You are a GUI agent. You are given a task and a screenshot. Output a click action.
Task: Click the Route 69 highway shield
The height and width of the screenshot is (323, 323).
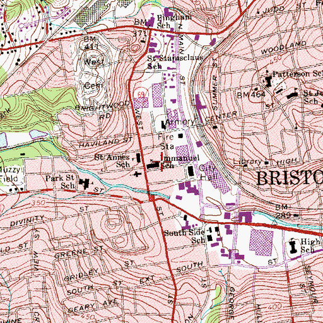tap(141, 94)
